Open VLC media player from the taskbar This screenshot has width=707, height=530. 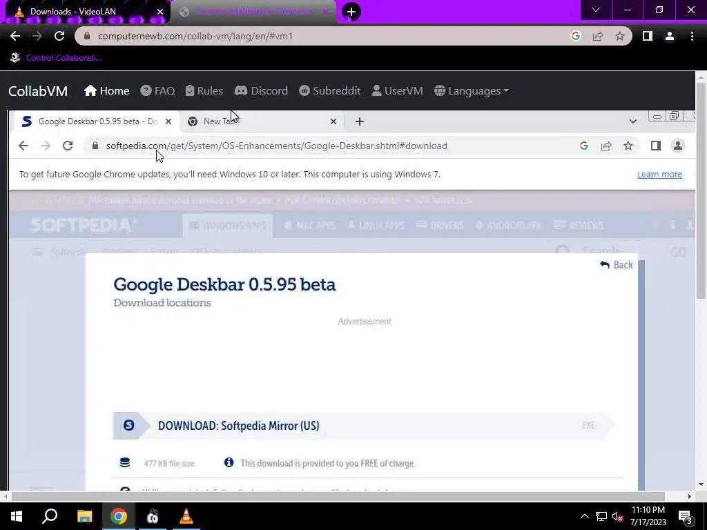186,516
